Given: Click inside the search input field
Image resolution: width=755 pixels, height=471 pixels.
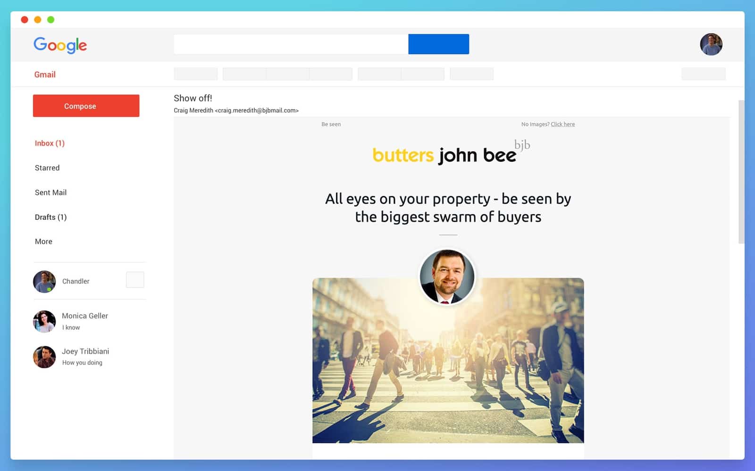Looking at the screenshot, I should 290,44.
